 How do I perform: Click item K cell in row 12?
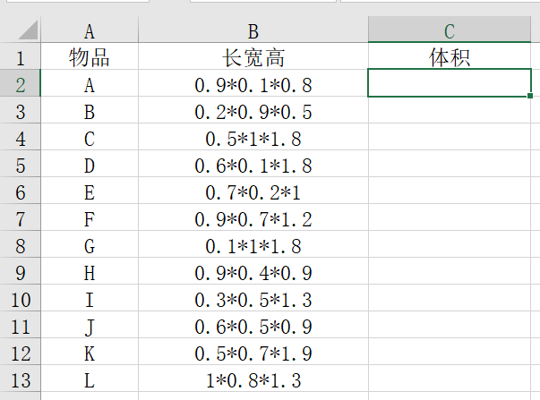click(90, 352)
